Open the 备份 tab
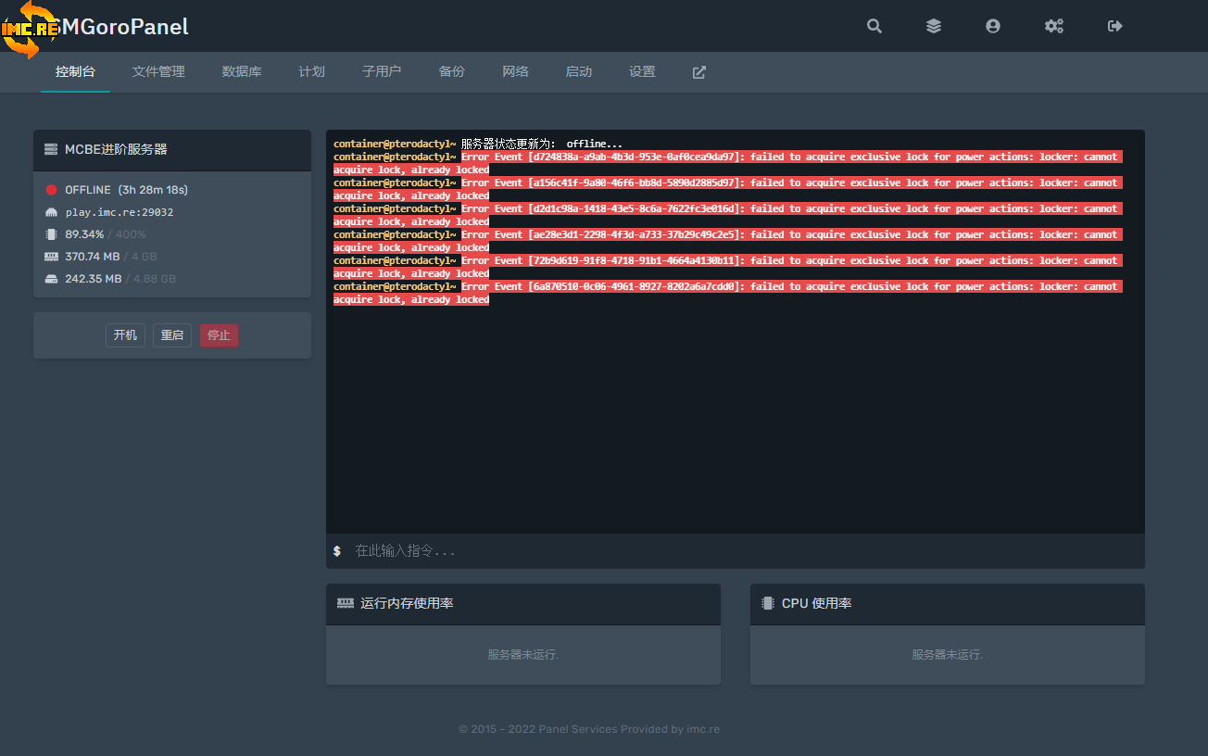 451,72
